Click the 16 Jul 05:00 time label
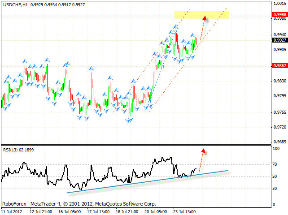Screen dimensions: 288x215 click(70, 212)
